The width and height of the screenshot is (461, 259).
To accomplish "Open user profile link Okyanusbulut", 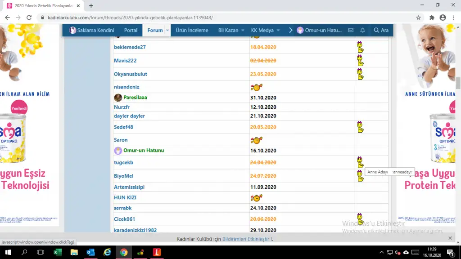I will point(131,74).
